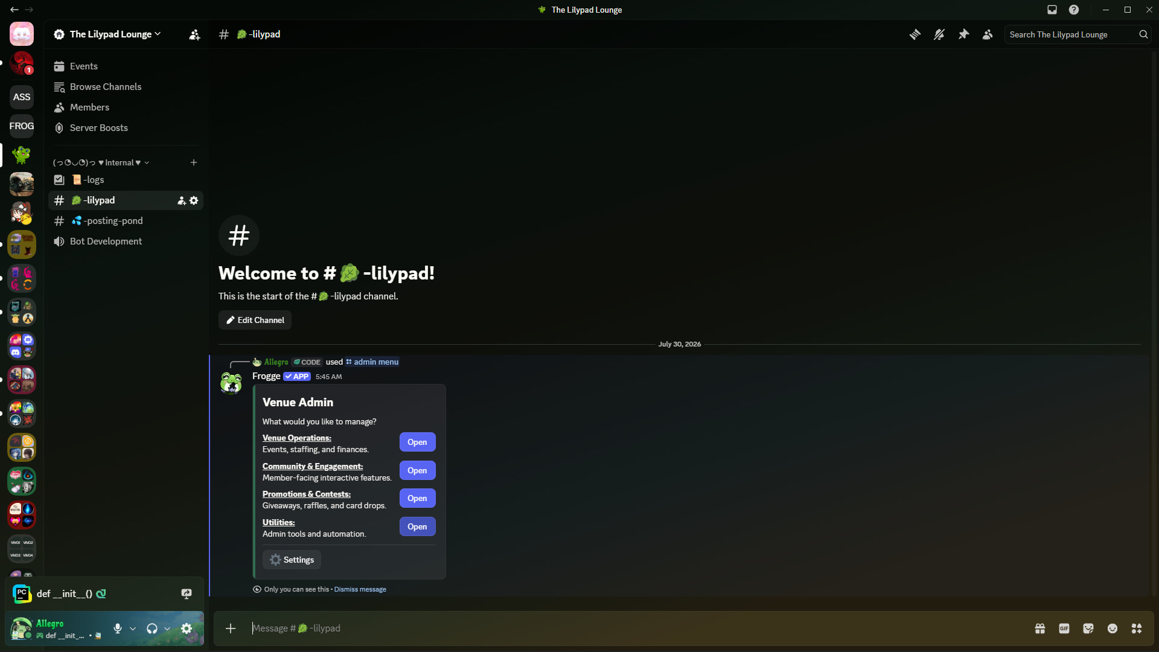Open the gift icon in message bar

pyautogui.click(x=1040, y=628)
